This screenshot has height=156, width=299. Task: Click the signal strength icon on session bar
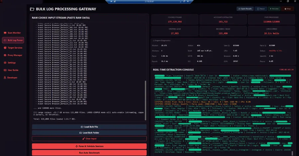pos(115,2)
